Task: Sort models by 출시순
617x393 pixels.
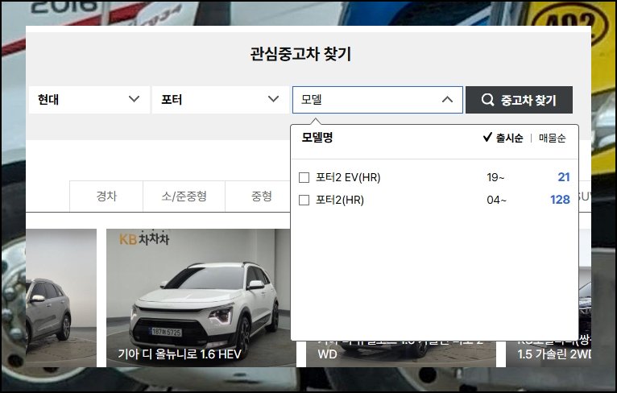Action: click(x=503, y=138)
